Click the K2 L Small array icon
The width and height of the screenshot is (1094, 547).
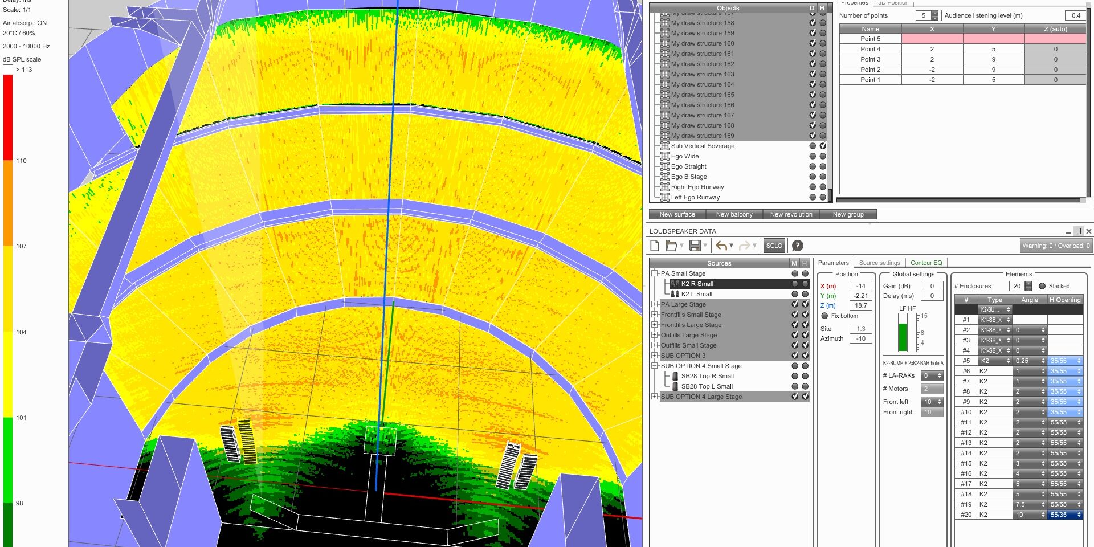pos(675,294)
